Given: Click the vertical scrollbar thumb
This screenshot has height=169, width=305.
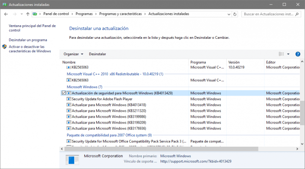Looking at the screenshot, I should coord(302,113).
